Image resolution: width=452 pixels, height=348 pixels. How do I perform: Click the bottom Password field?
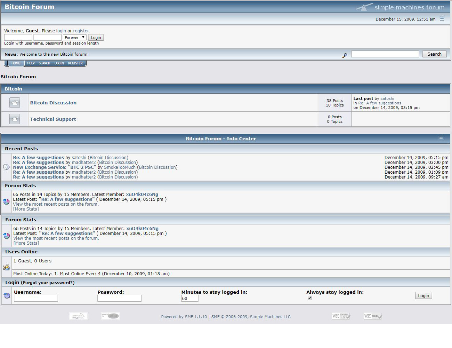tap(119, 298)
